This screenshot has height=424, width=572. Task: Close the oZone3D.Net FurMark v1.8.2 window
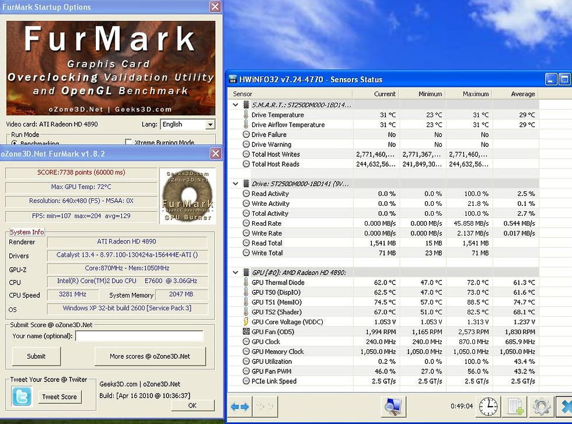point(215,153)
